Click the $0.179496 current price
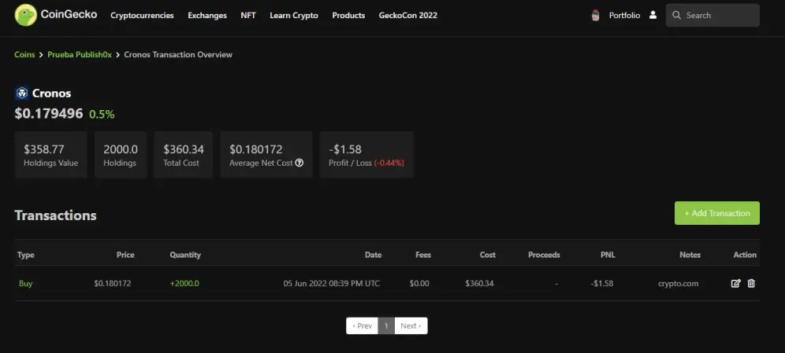Viewport: 785px width, 353px height. pos(49,114)
